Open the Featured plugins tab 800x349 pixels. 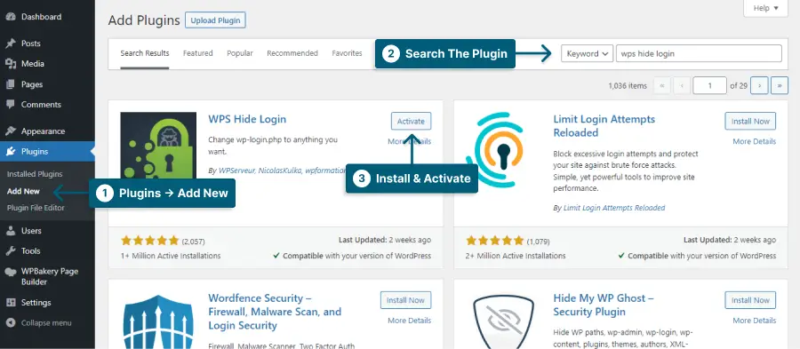pos(198,53)
